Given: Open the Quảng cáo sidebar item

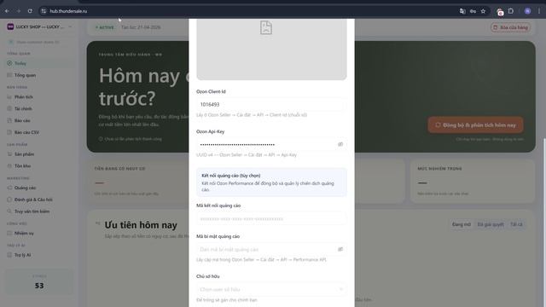Looking at the screenshot, I should coord(39,188).
